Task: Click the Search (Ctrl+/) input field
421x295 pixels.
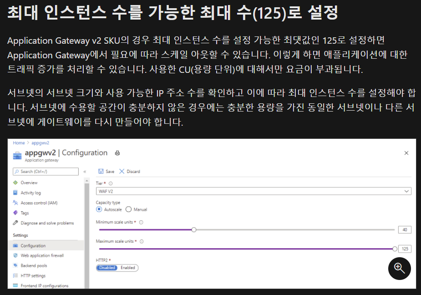Action: tap(46, 172)
